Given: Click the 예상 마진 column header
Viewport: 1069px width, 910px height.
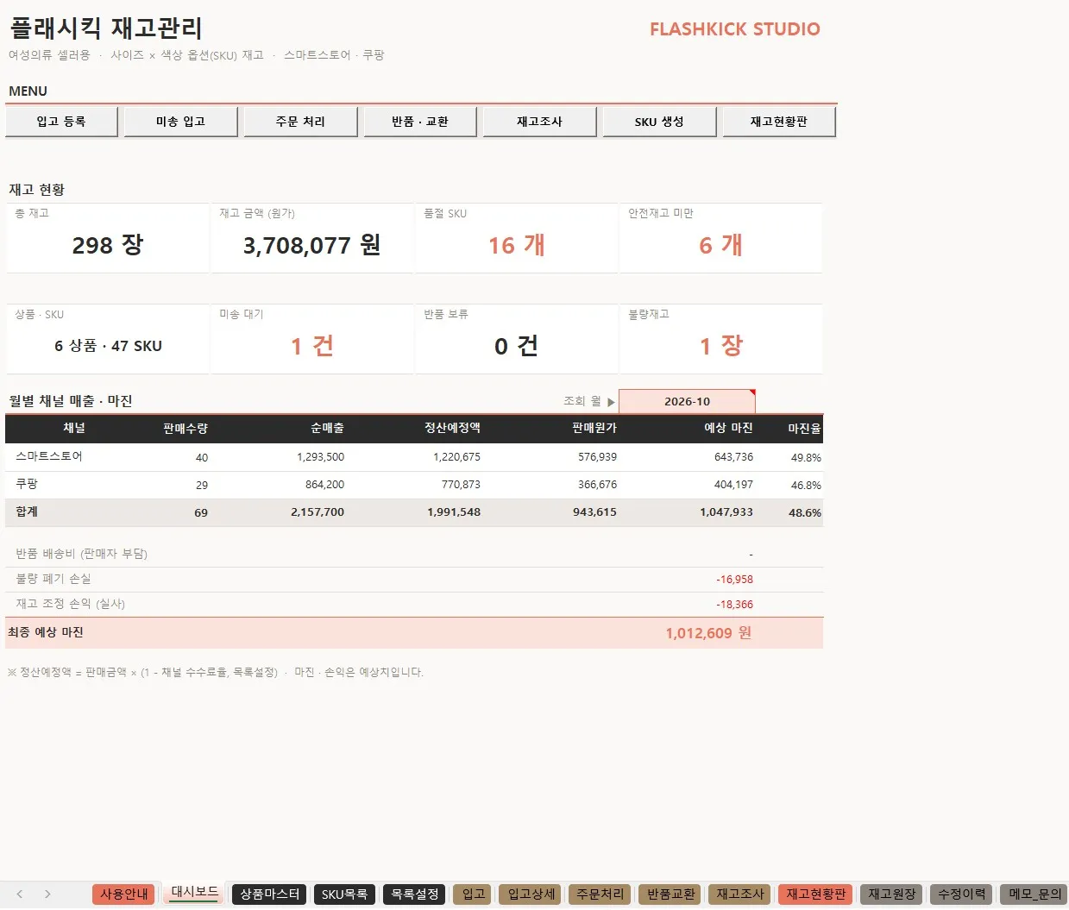Looking at the screenshot, I should tap(728, 428).
